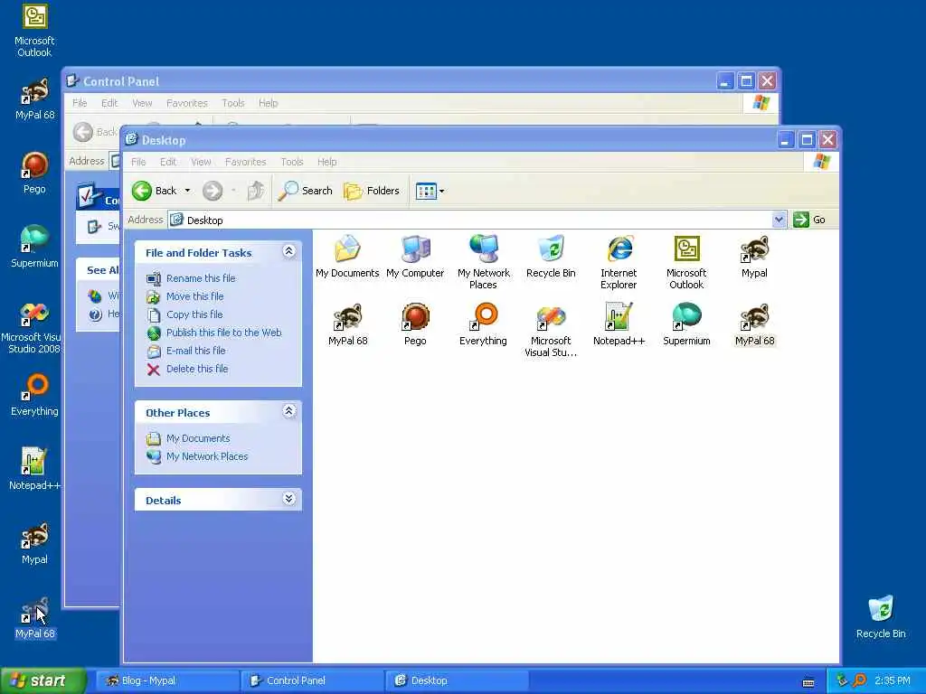Viewport: 926px width, 694px height.
Task: Select Everything shortcut in Desktop window
Action: pos(483,324)
